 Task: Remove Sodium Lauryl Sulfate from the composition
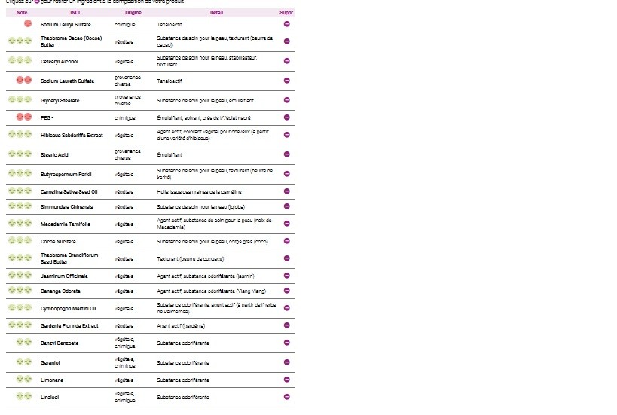coord(286,24)
